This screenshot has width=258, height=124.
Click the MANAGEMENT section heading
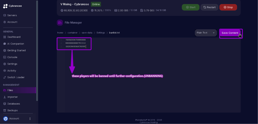click(11, 85)
